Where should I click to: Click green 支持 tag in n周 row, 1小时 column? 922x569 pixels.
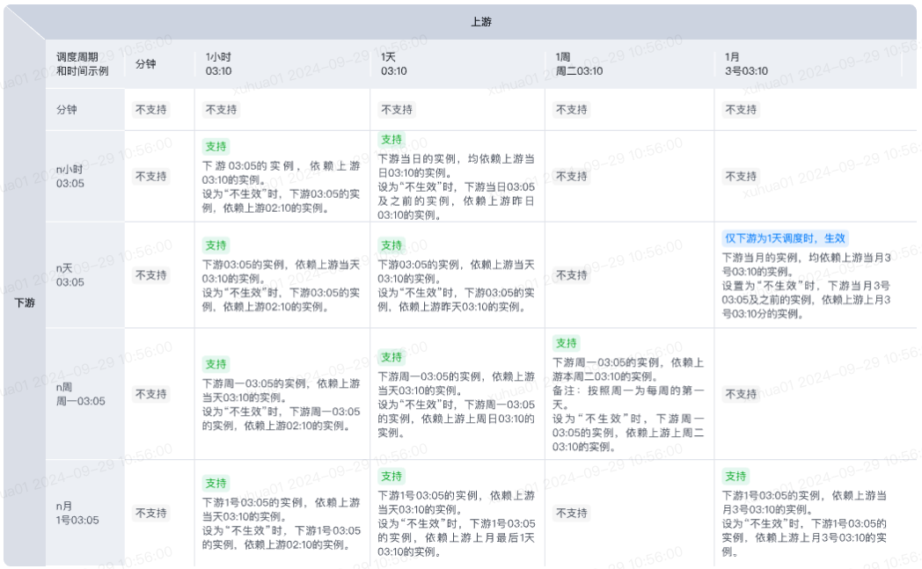(x=216, y=364)
